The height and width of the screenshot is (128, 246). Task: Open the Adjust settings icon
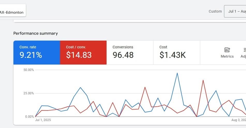point(244,50)
